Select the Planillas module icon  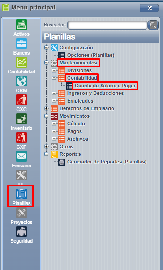pyautogui.click(x=21, y=194)
